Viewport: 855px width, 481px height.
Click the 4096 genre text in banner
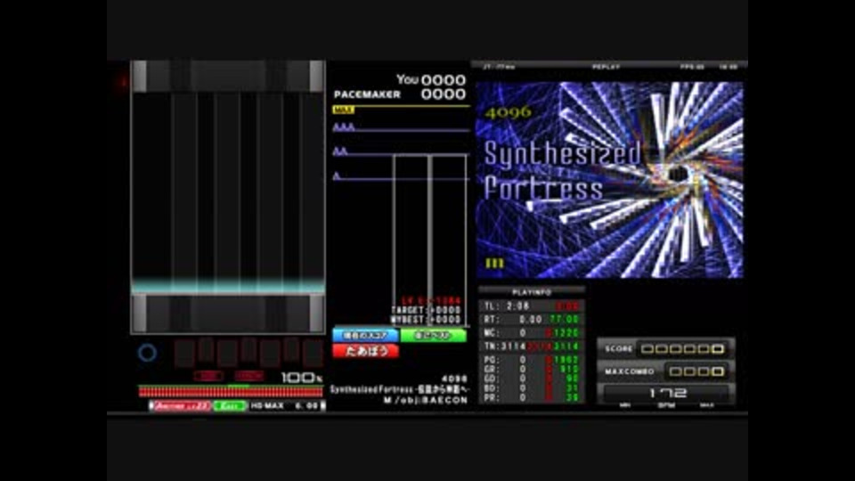[508, 112]
